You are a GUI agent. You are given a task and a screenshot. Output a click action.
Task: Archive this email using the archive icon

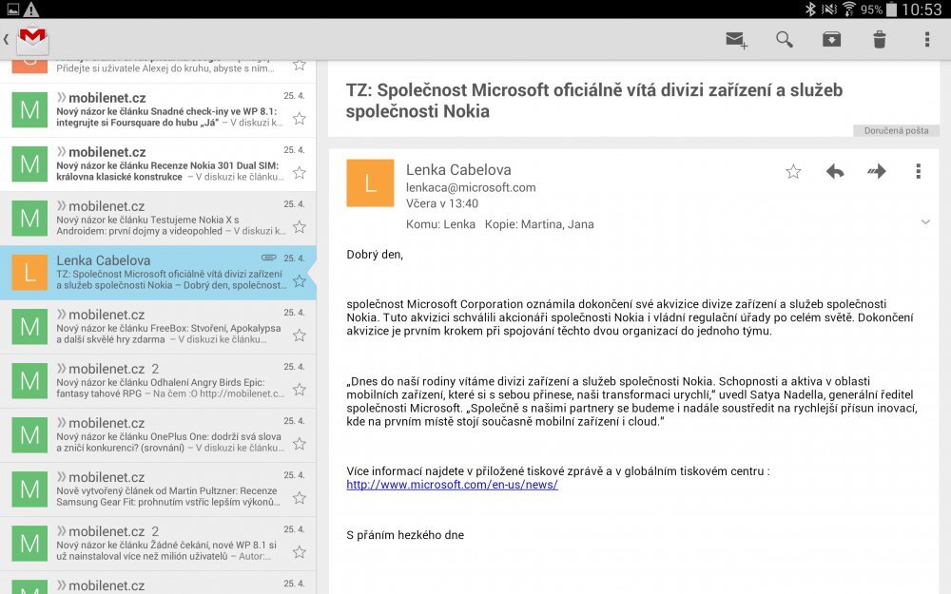pyautogui.click(x=831, y=40)
